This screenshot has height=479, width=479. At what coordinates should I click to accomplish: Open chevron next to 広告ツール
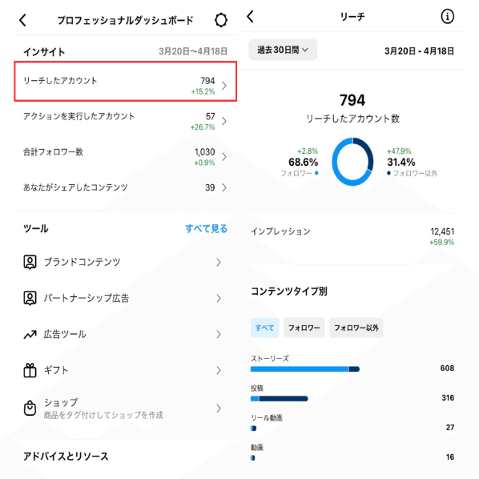coord(219,334)
